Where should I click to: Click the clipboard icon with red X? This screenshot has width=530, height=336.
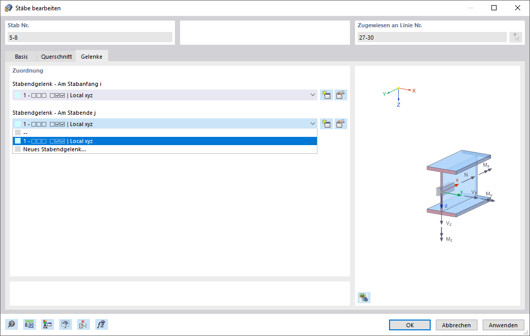tap(83, 325)
